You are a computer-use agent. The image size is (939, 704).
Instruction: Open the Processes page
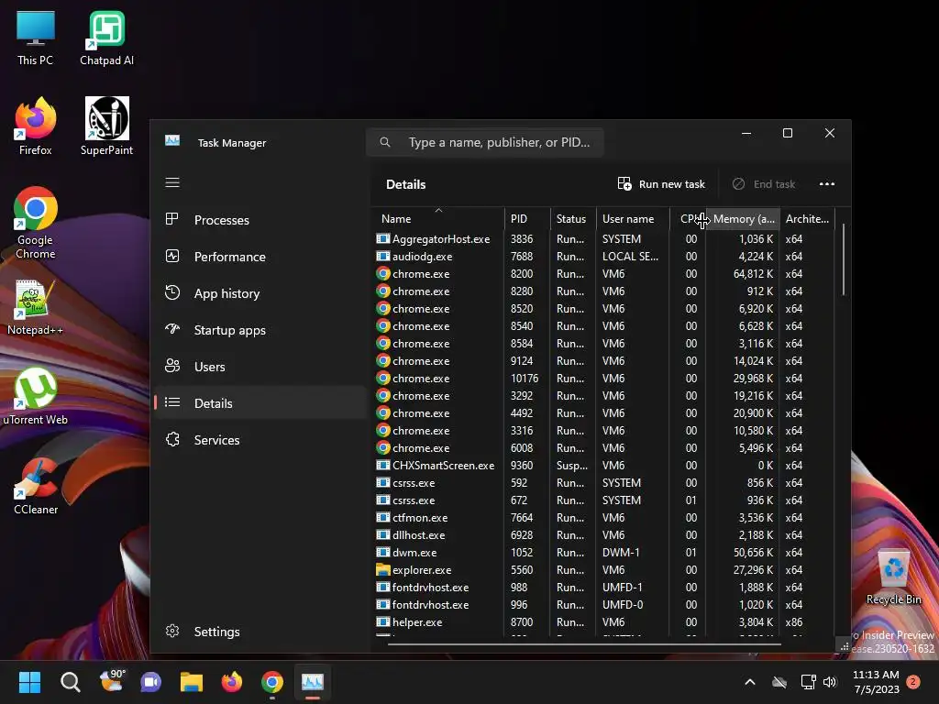(260, 220)
